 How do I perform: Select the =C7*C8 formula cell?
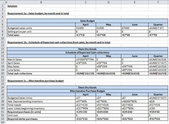[x=86, y=35]
